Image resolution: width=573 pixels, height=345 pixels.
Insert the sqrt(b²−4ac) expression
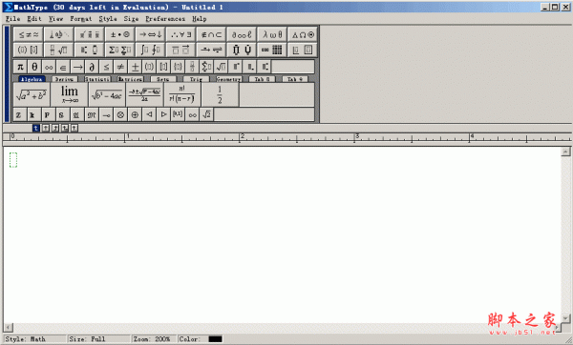tap(107, 94)
